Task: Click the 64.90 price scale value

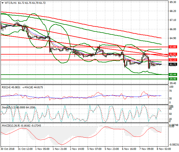Action: (173, 38)
